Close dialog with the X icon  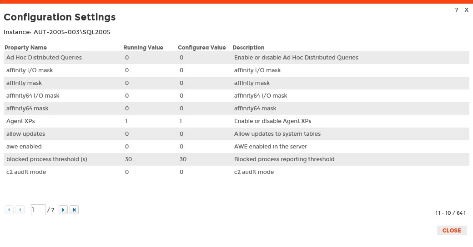point(466,10)
